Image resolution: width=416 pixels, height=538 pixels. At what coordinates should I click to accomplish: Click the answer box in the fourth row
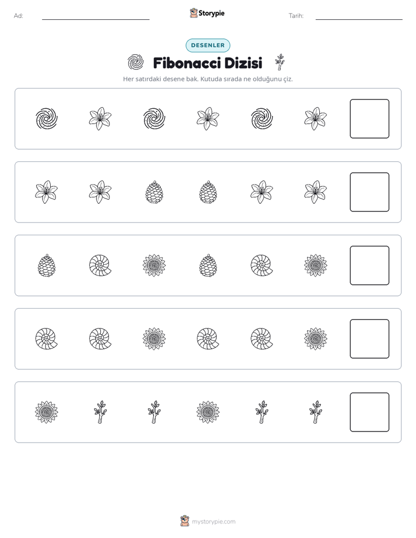(369, 339)
